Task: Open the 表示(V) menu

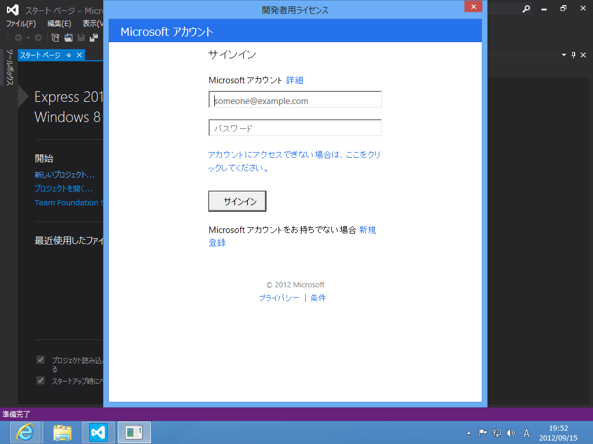Action: point(92,23)
